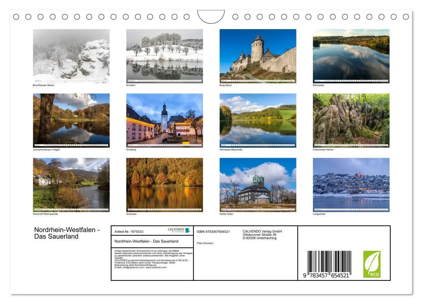This screenshot has width=422, height=304.
Task: Click 'Artikel-Nr. 1979333' text
Action: pyautogui.click(x=129, y=232)
